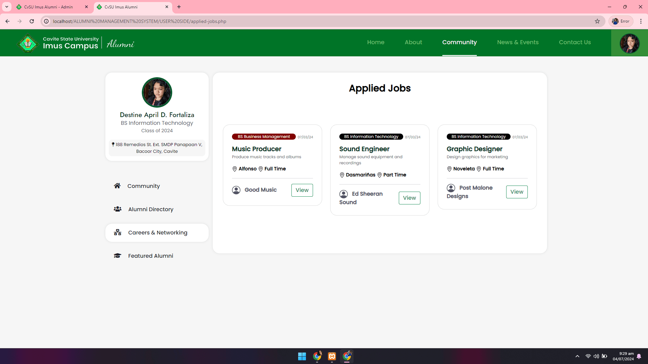This screenshot has height=364, width=648.
Task: Click the Community home icon in sidebar
Action: (x=117, y=186)
